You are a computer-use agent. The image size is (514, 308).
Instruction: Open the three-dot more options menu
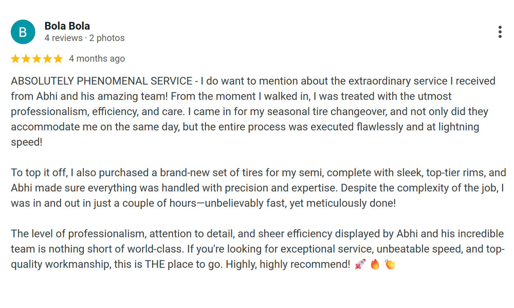500,32
